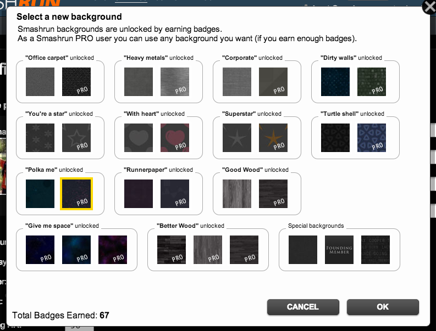Choose the Give me space purple nebula swatch
The height and width of the screenshot is (331, 436).
[x=113, y=250]
